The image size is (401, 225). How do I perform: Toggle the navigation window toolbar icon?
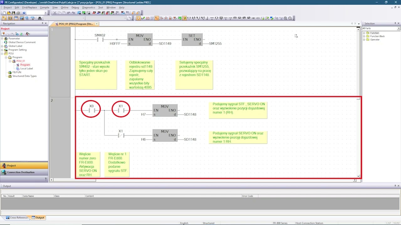click(x=4, y=18)
